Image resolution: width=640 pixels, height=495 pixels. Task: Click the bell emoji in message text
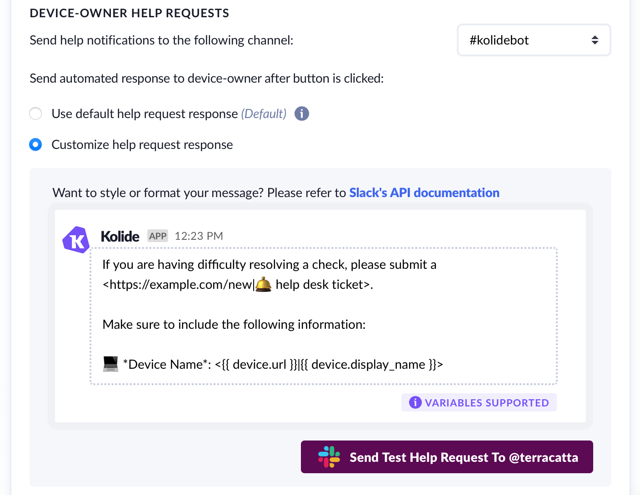coord(263,285)
